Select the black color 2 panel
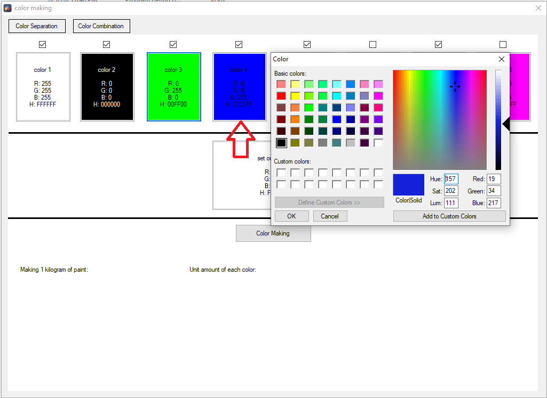Image resolution: width=547 pixels, height=398 pixels. [107, 87]
